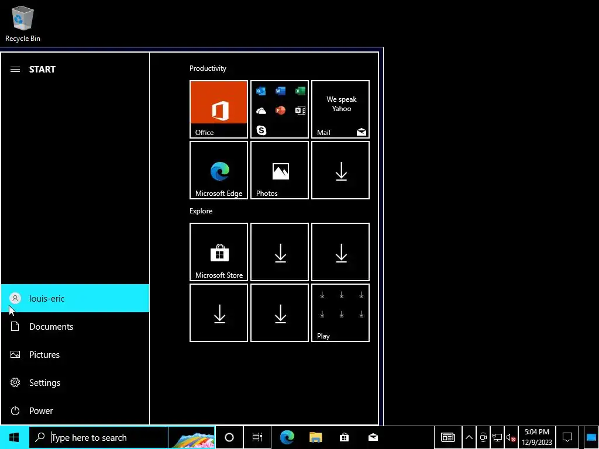Click the Explore group header
The height and width of the screenshot is (449, 599).
[201, 210]
